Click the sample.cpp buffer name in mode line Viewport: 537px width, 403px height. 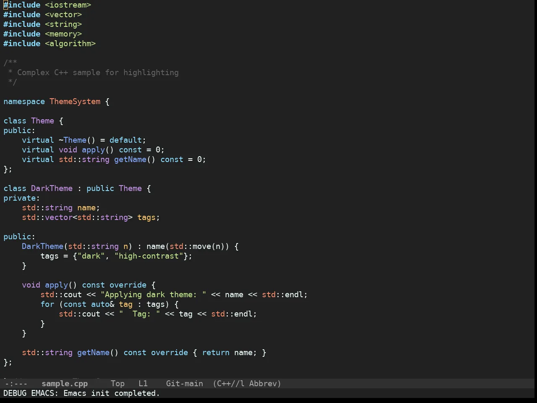65,384
